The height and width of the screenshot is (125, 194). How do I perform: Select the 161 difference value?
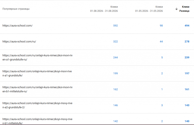[187, 89]
